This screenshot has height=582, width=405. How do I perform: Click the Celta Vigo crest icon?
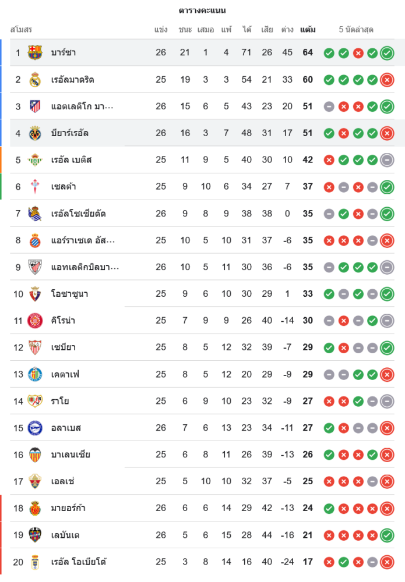click(35, 187)
